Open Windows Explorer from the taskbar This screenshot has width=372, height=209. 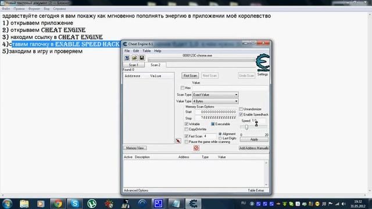(24, 204)
